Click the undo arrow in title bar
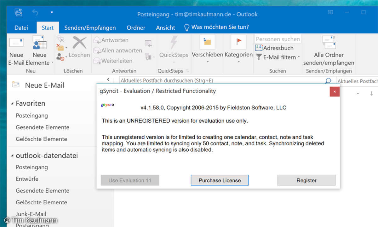Screen dimensions: 378x227 pyautogui.click(x=35, y=13)
